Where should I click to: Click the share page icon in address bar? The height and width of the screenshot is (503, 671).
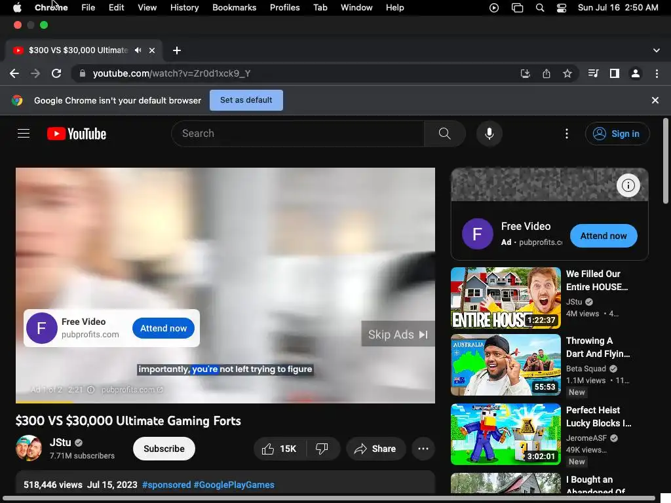[546, 73]
